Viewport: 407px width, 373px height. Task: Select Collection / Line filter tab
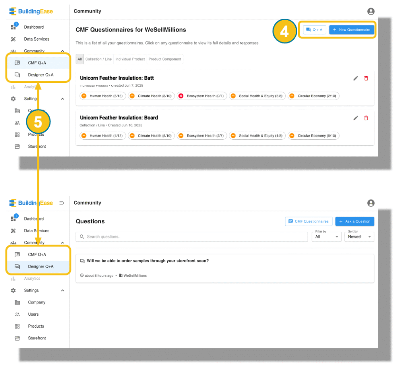click(x=99, y=59)
